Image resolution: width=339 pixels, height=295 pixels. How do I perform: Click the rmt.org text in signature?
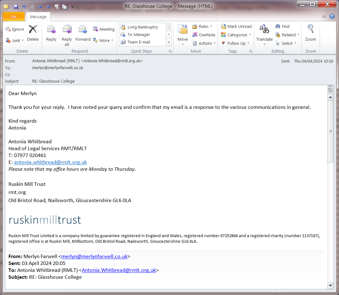click(17, 192)
